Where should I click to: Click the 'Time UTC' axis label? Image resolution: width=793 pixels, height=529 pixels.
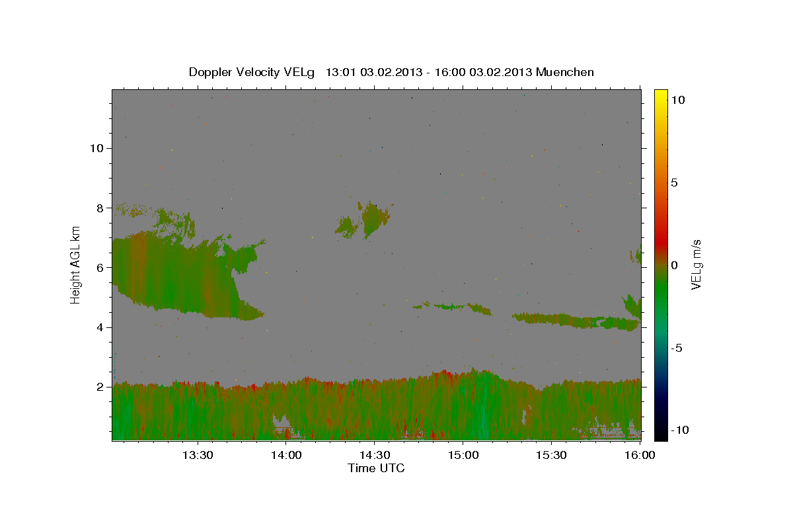(376, 468)
